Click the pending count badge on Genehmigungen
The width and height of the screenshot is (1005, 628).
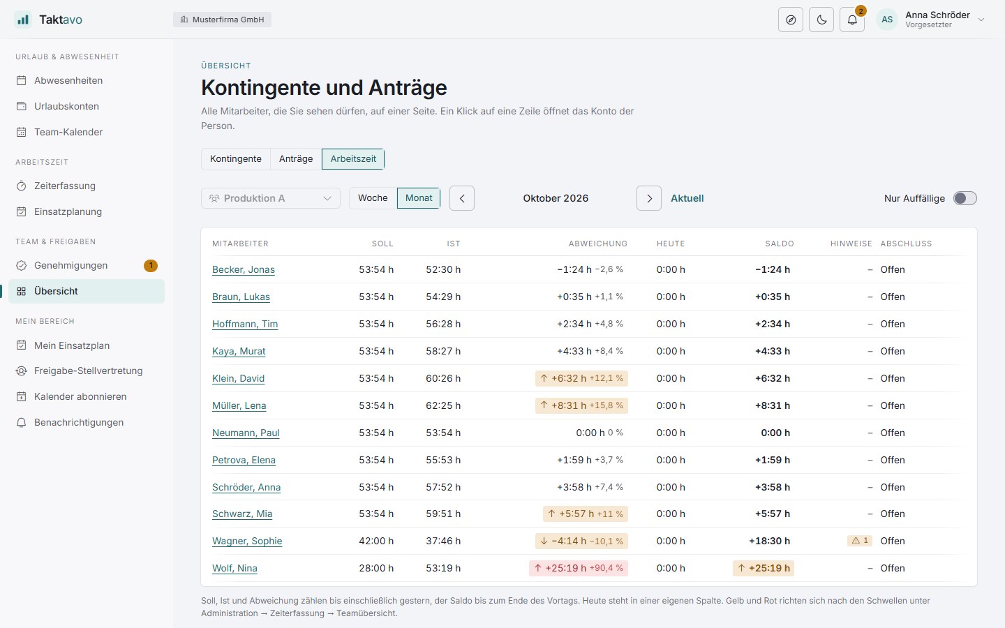point(151,265)
